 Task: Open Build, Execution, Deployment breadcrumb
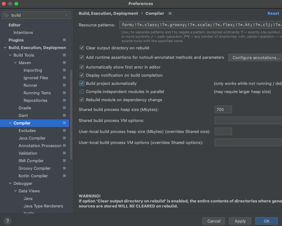tap(108, 14)
